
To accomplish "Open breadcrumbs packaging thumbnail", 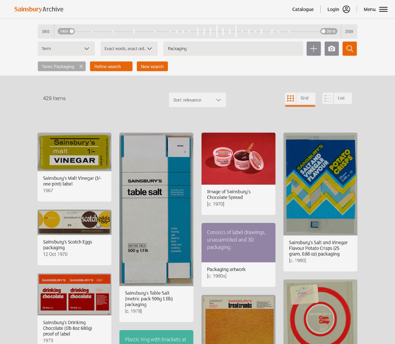I will 239,319.
